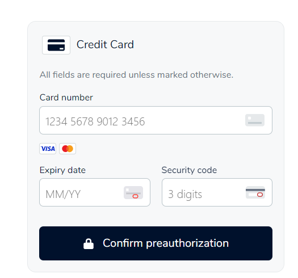
Task: Click the Card number label
Action: (x=66, y=98)
